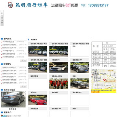
Task: Open the 老款本田C-RV title link
Action: tap(56, 109)
